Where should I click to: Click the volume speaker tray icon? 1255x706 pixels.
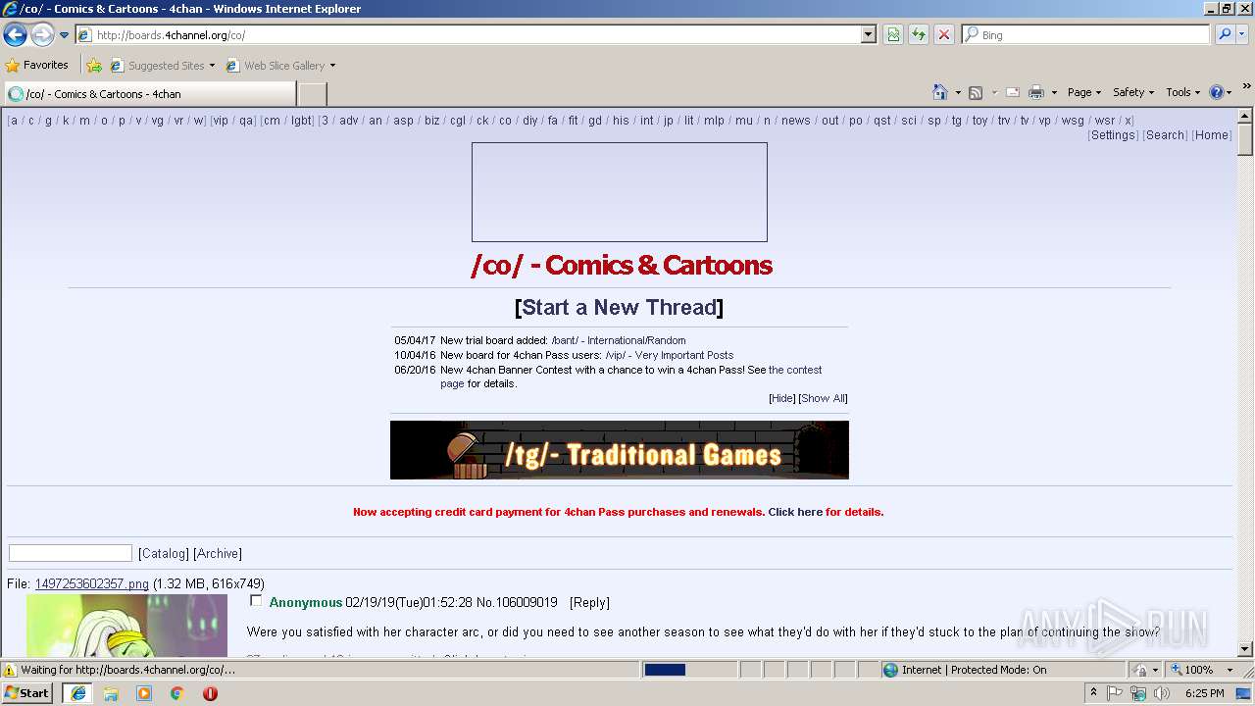click(x=1162, y=693)
